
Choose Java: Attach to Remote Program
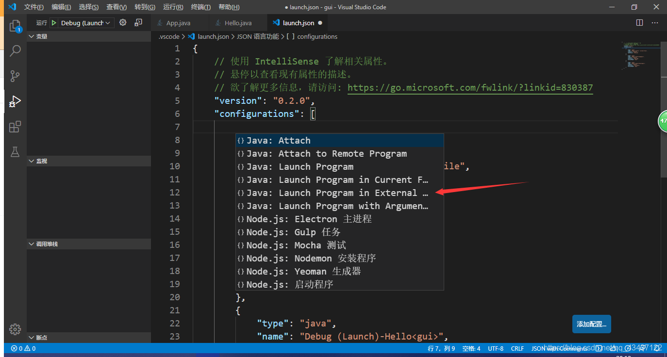tap(340, 154)
